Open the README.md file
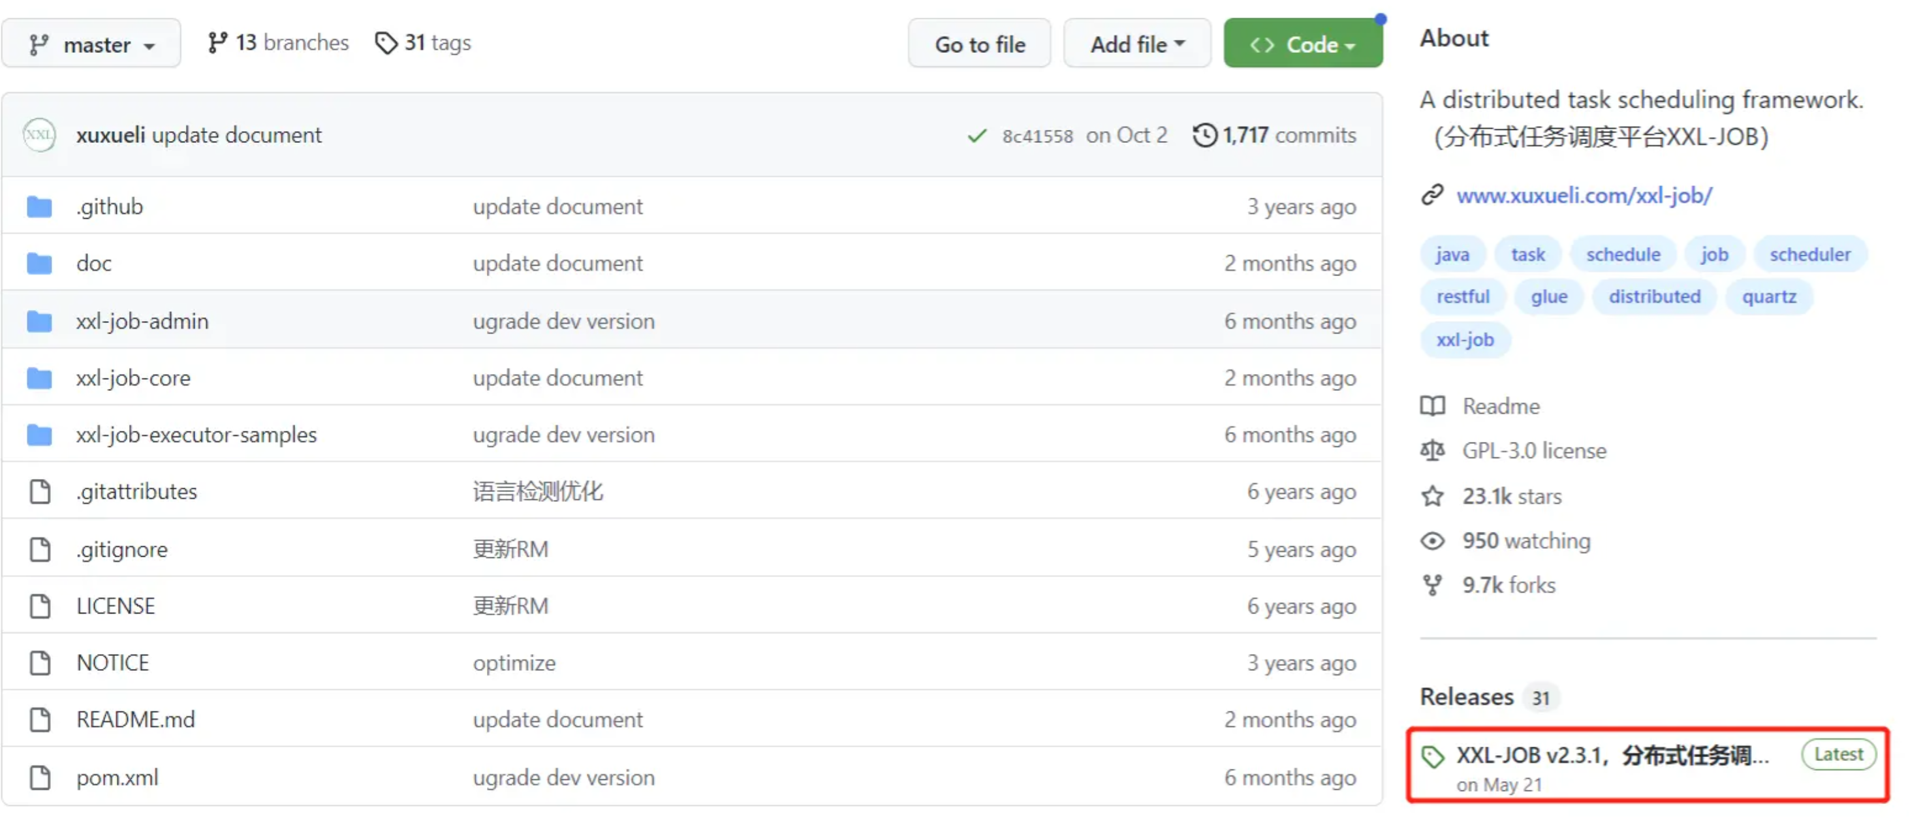This screenshot has width=1923, height=823. [135, 719]
